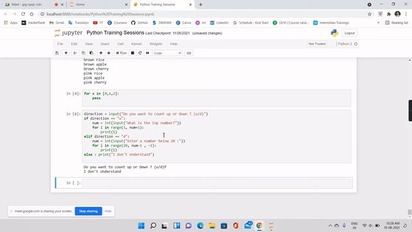Screen dimensions: 412x232
Task: Close the Python Training Sessions tab
Action: pos(191,5)
